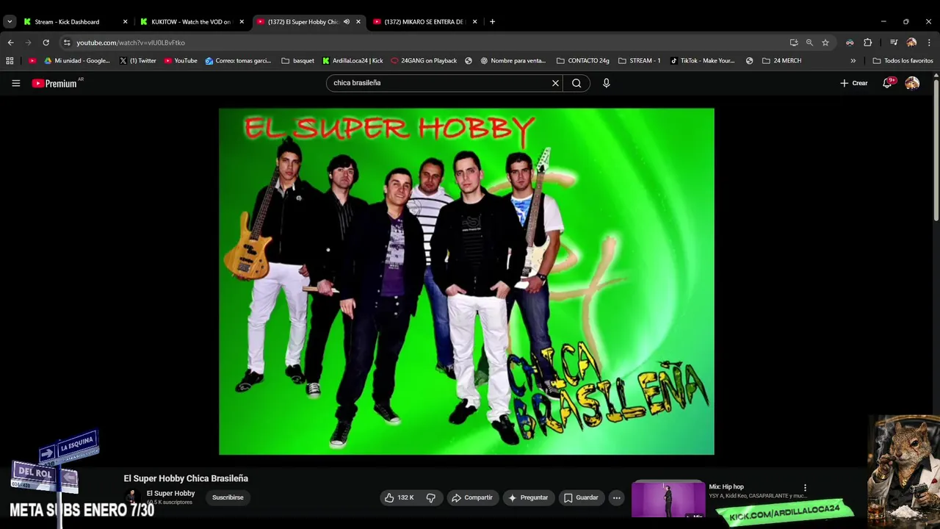Expand the 24 MERCH bookmarks folder
The image size is (940, 529).
click(x=782, y=61)
